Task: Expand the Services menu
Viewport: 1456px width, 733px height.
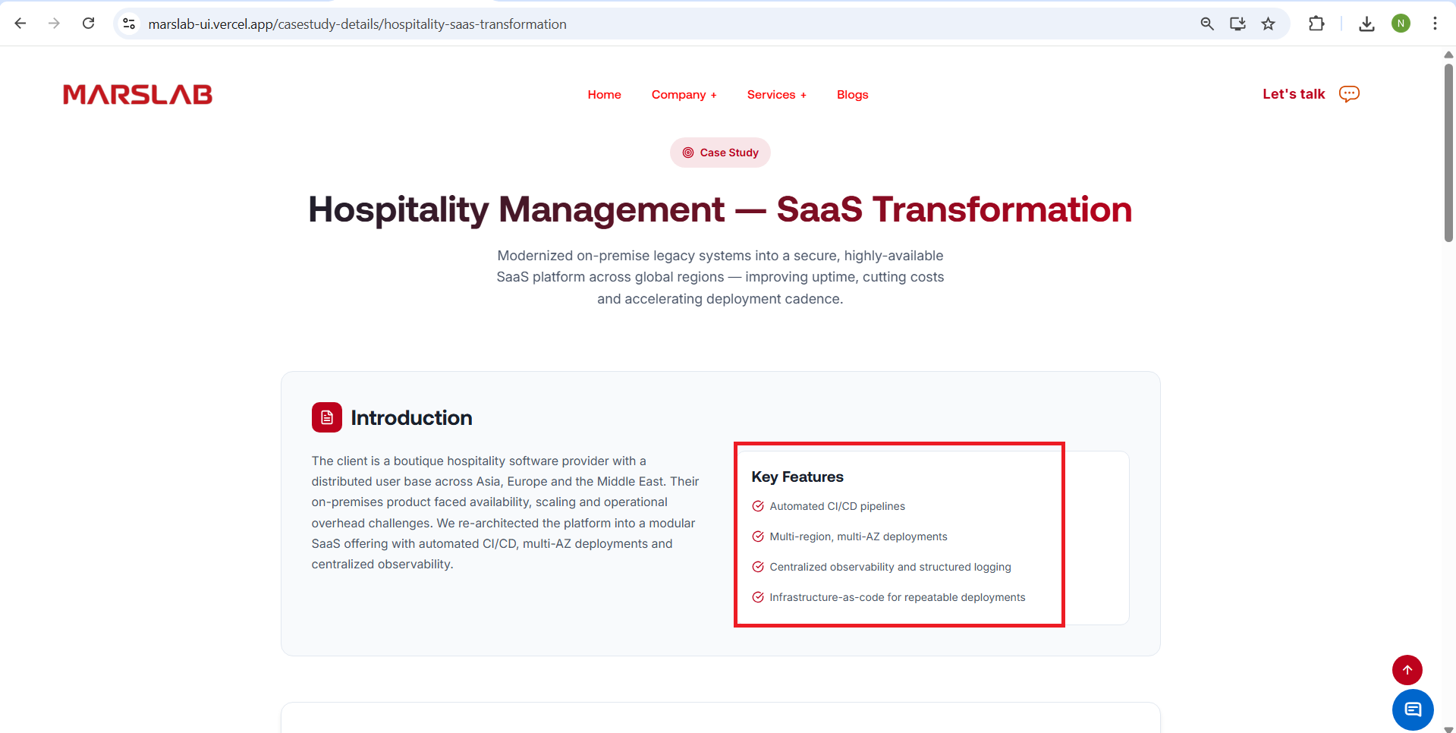Action: [776, 95]
